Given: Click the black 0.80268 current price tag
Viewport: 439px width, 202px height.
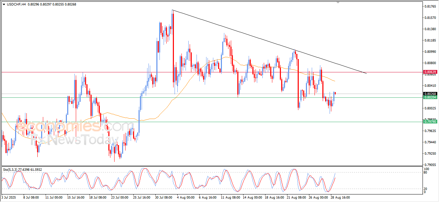Looking at the screenshot, I should (x=430, y=94).
